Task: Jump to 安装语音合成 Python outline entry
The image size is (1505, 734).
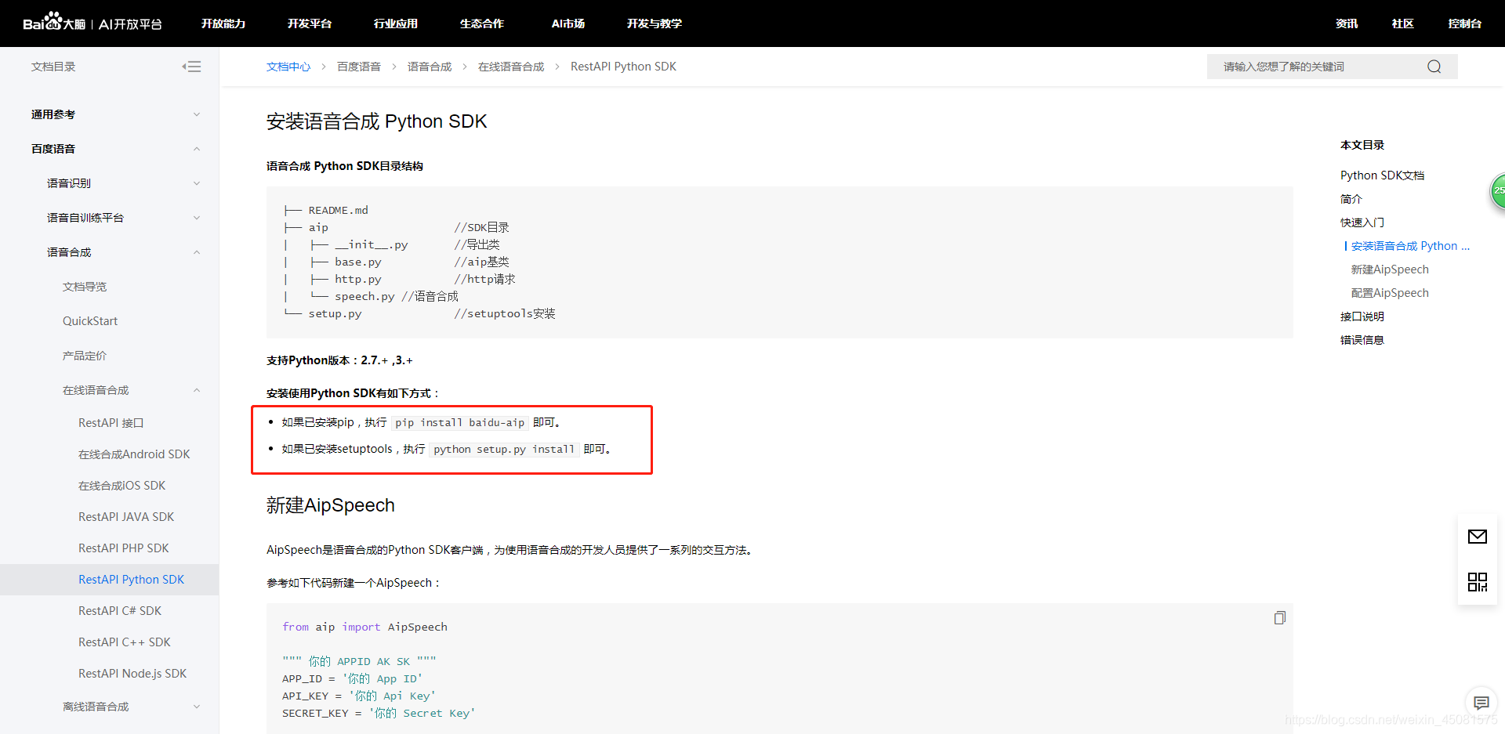Action: 1410,246
